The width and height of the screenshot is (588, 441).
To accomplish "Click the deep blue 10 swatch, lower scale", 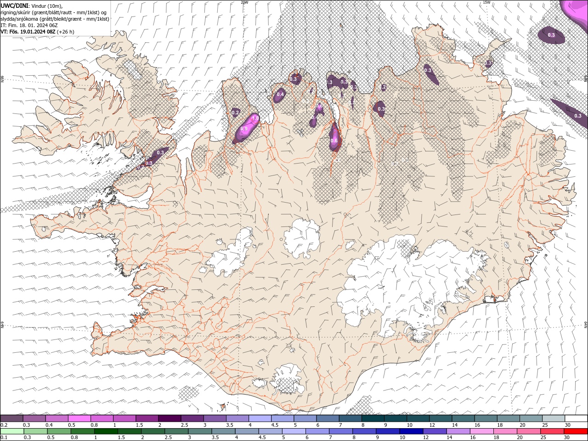I will pyautogui.click(x=411, y=431).
